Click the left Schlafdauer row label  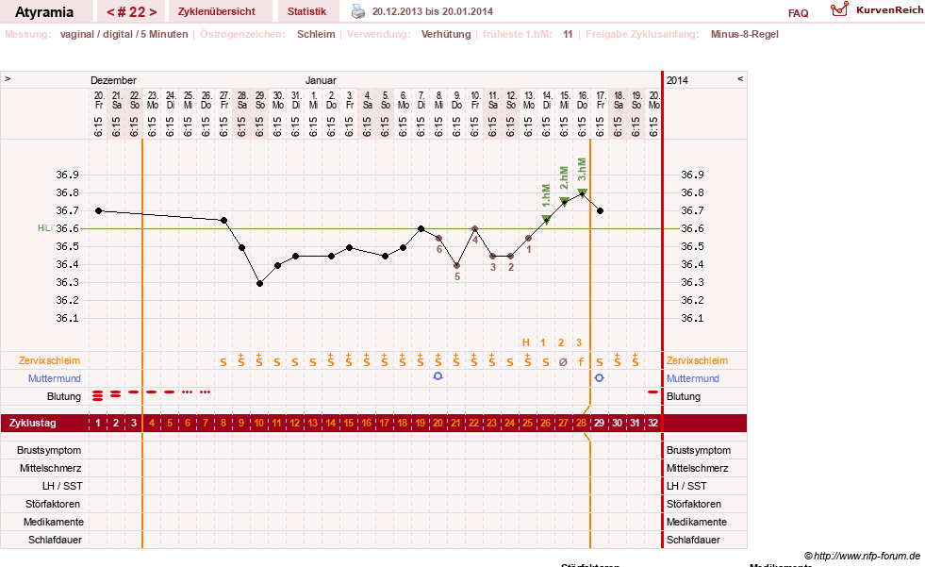[x=55, y=540]
